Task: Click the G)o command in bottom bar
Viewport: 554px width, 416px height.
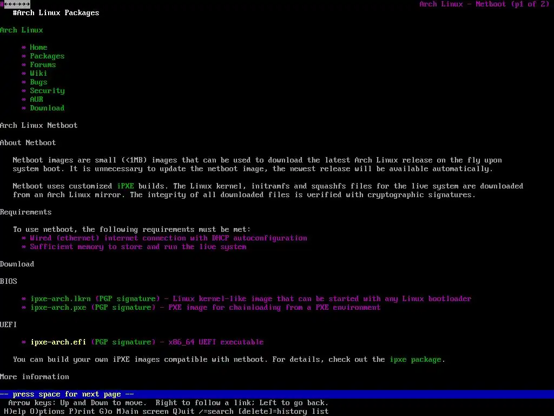Action: pos(106,412)
